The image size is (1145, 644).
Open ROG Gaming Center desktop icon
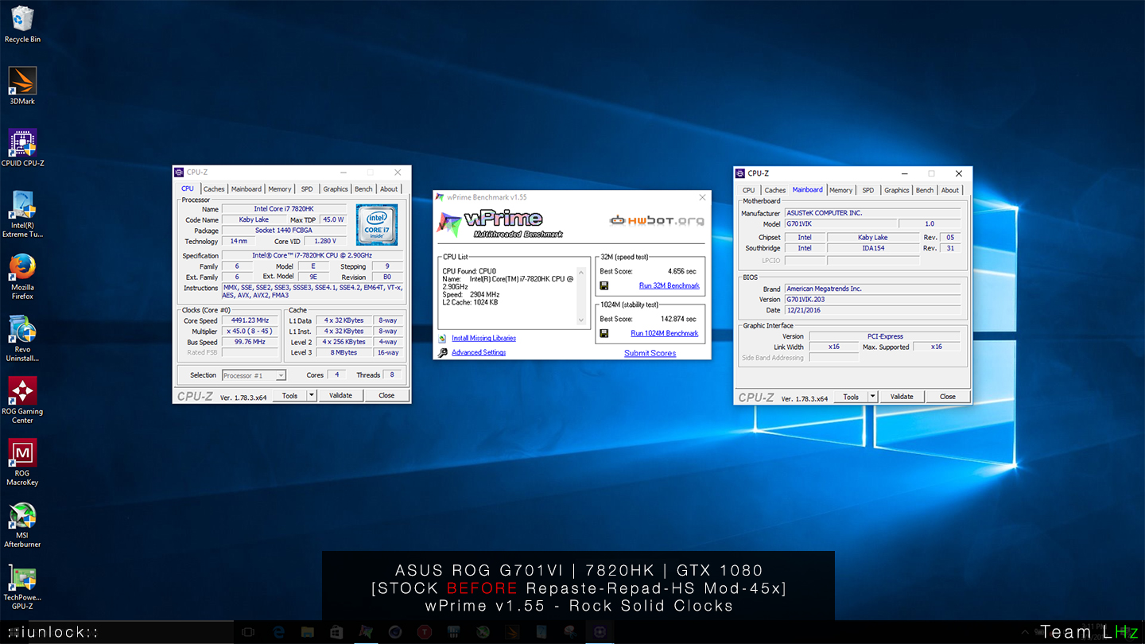click(x=22, y=401)
